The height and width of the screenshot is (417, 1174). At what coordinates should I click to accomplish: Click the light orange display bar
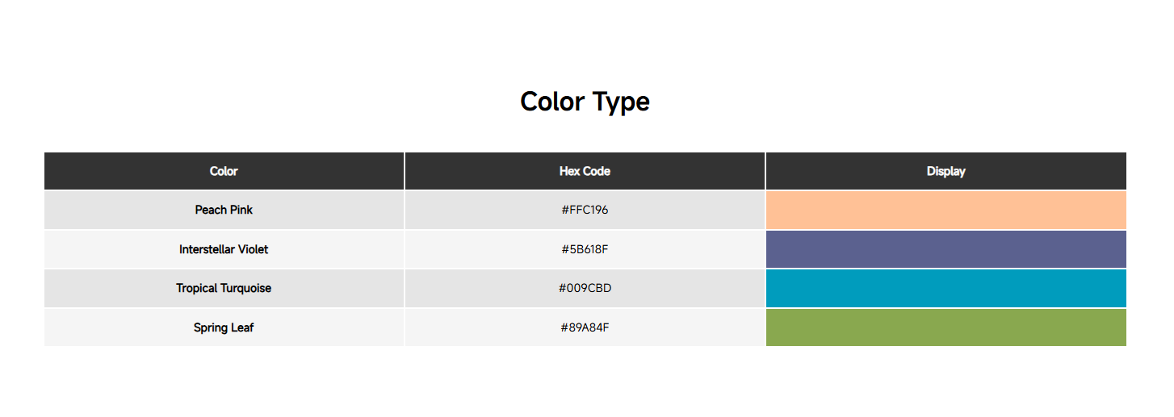945,211
